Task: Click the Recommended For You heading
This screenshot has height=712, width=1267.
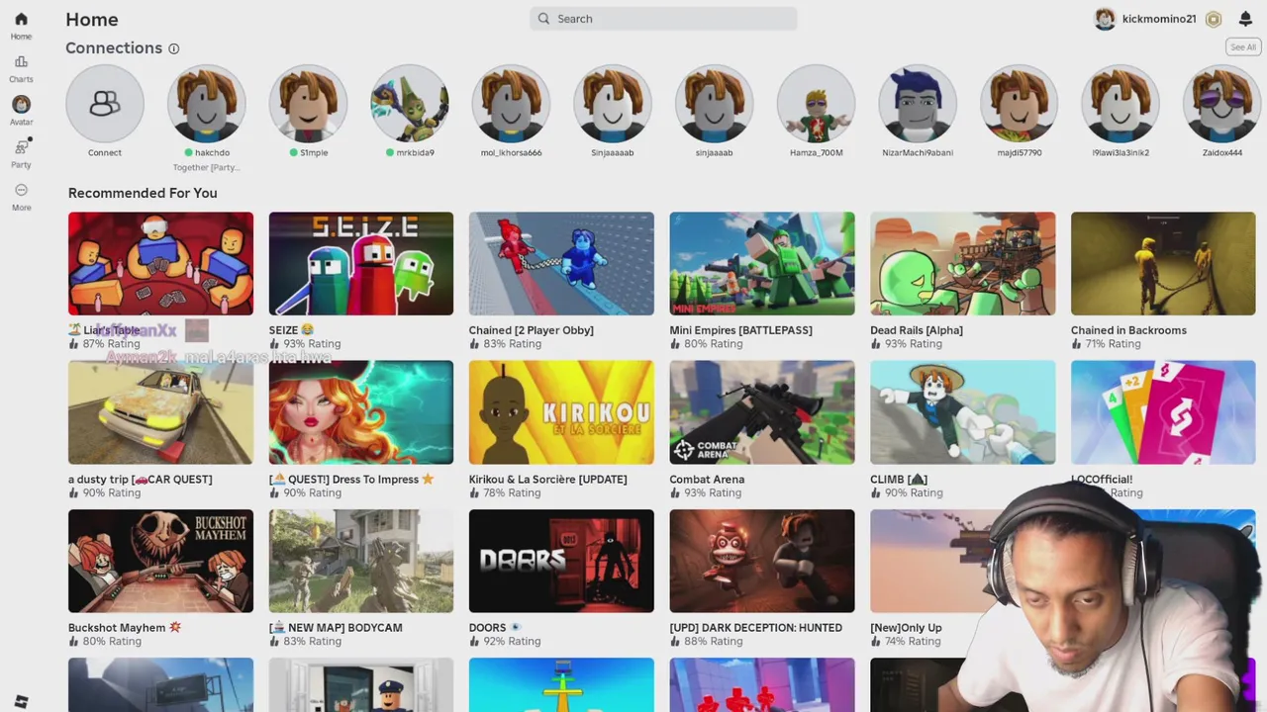Action: click(x=143, y=193)
